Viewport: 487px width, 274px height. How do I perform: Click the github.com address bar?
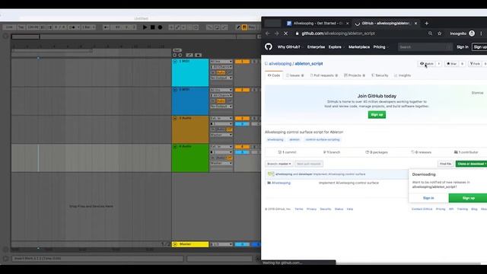tap(360, 33)
